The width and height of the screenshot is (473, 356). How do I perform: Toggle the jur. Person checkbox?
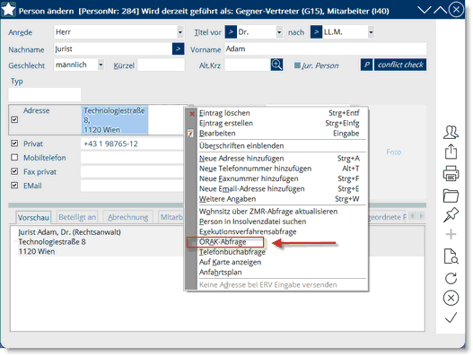click(x=297, y=65)
